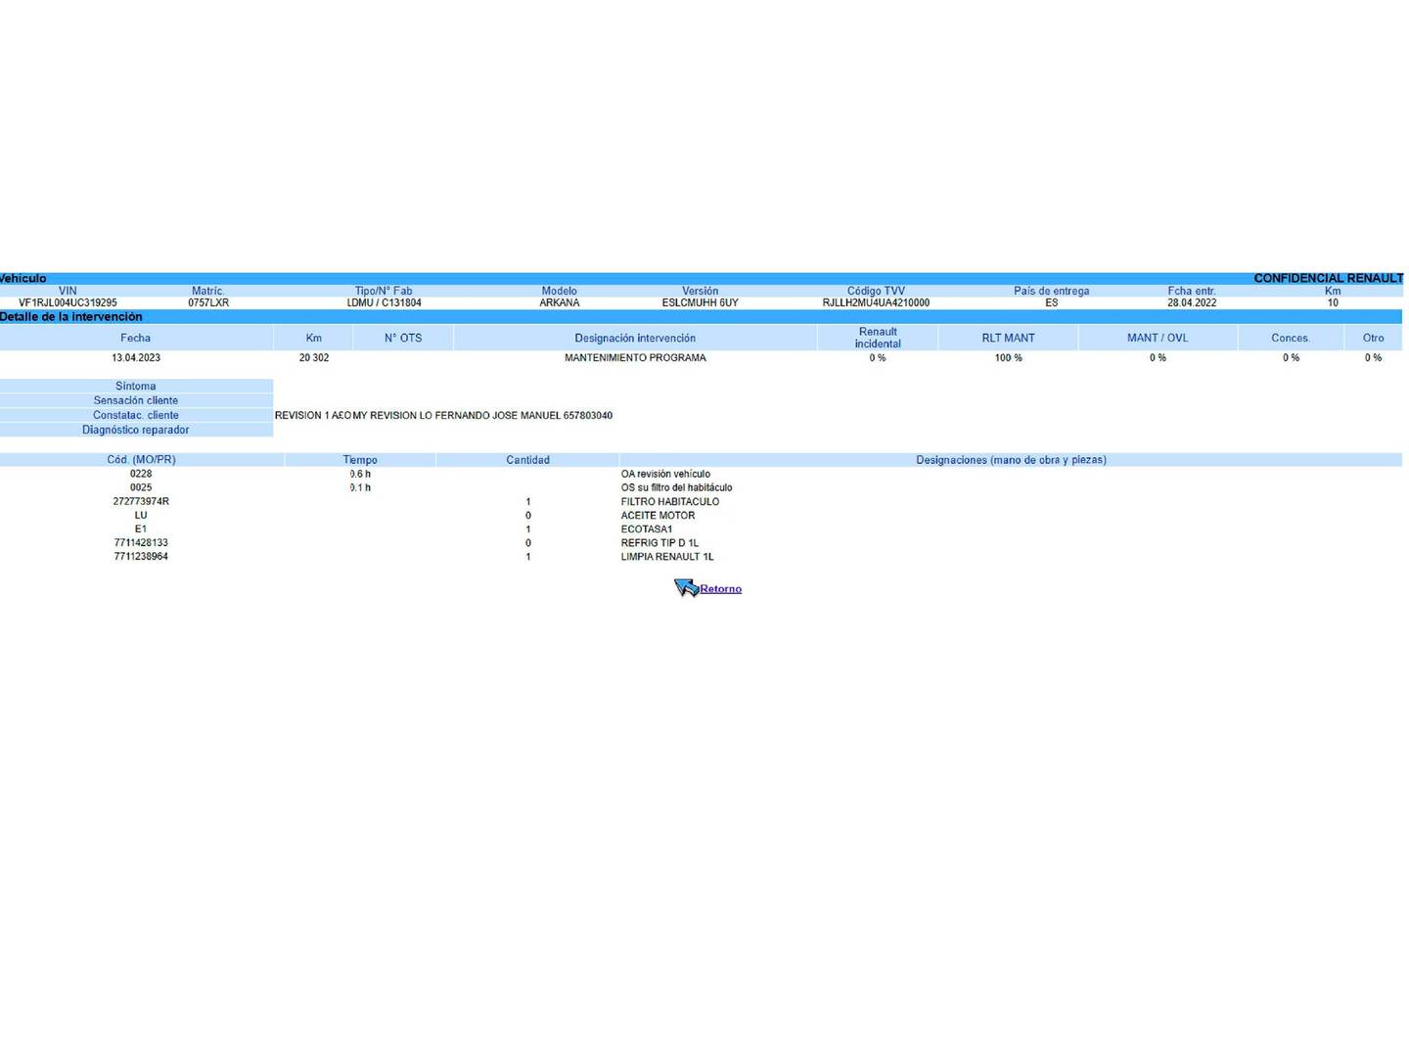Click the Modelo column header
This screenshot has width=1409, height=1057.
[x=560, y=291]
